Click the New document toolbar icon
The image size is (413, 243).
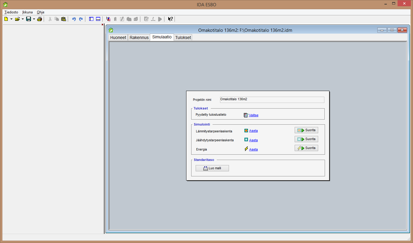[x=6, y=19]
